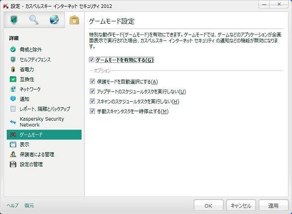Open 保護者による管理 settings
Screen dimensions: 292x214
pos(44,154)
